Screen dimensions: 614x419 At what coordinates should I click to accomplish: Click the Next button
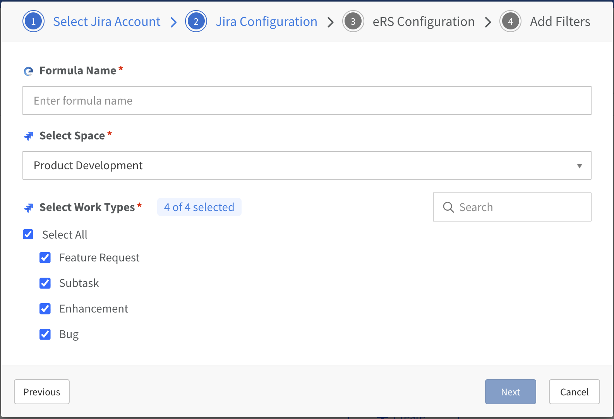coord(511,392)
